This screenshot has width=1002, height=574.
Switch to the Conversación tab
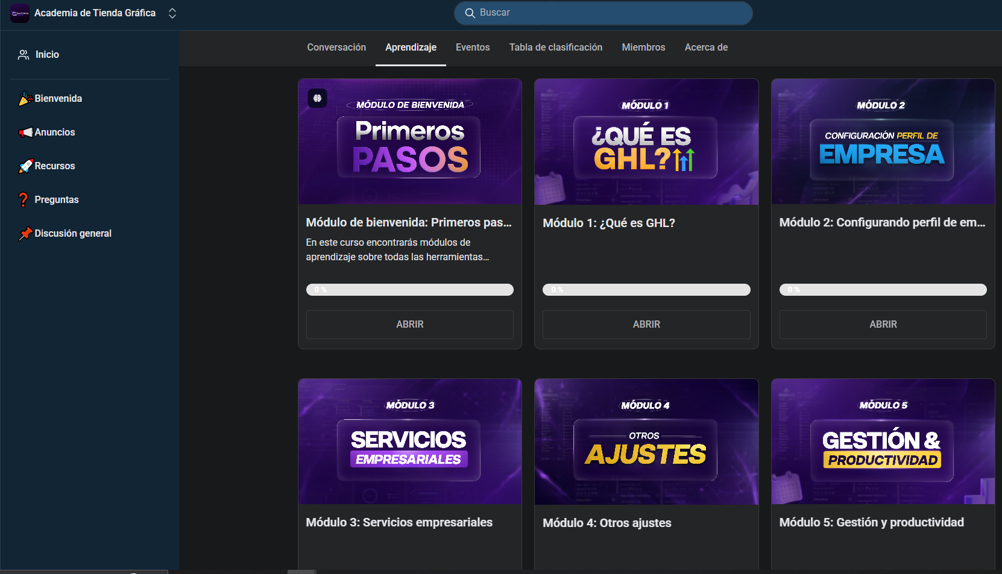pos(336,48)
